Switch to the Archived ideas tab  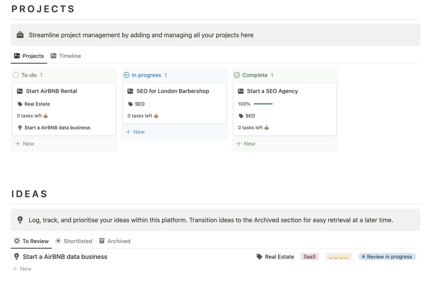pos(115,241)
